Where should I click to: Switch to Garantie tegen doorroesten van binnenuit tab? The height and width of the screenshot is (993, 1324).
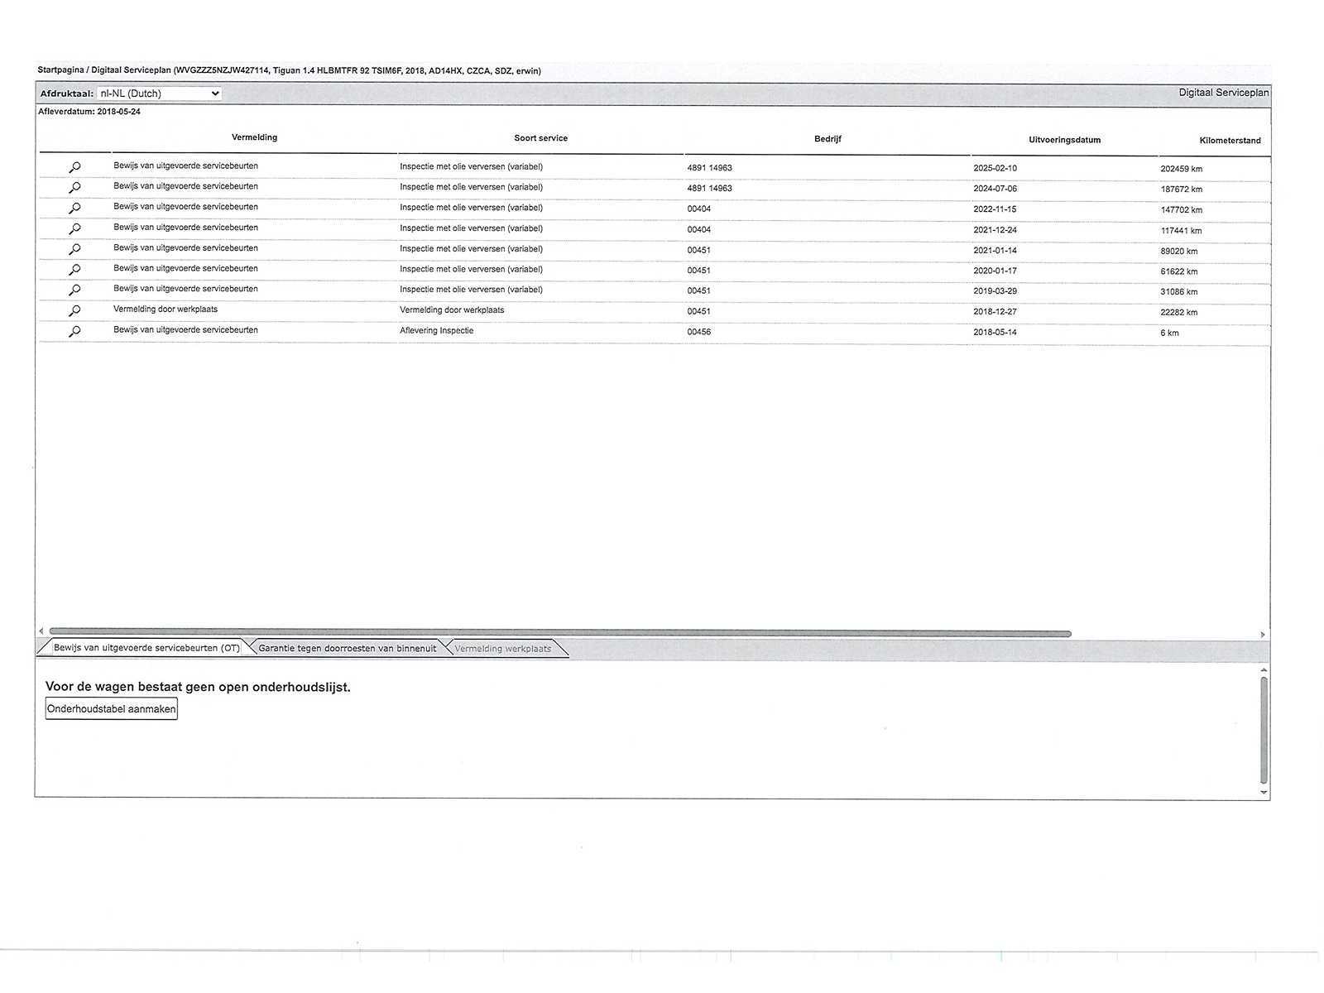click(347, 649)
